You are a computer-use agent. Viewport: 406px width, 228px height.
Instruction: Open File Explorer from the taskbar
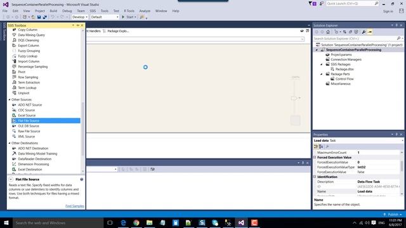pyautogui.click(x=150, y=222)
